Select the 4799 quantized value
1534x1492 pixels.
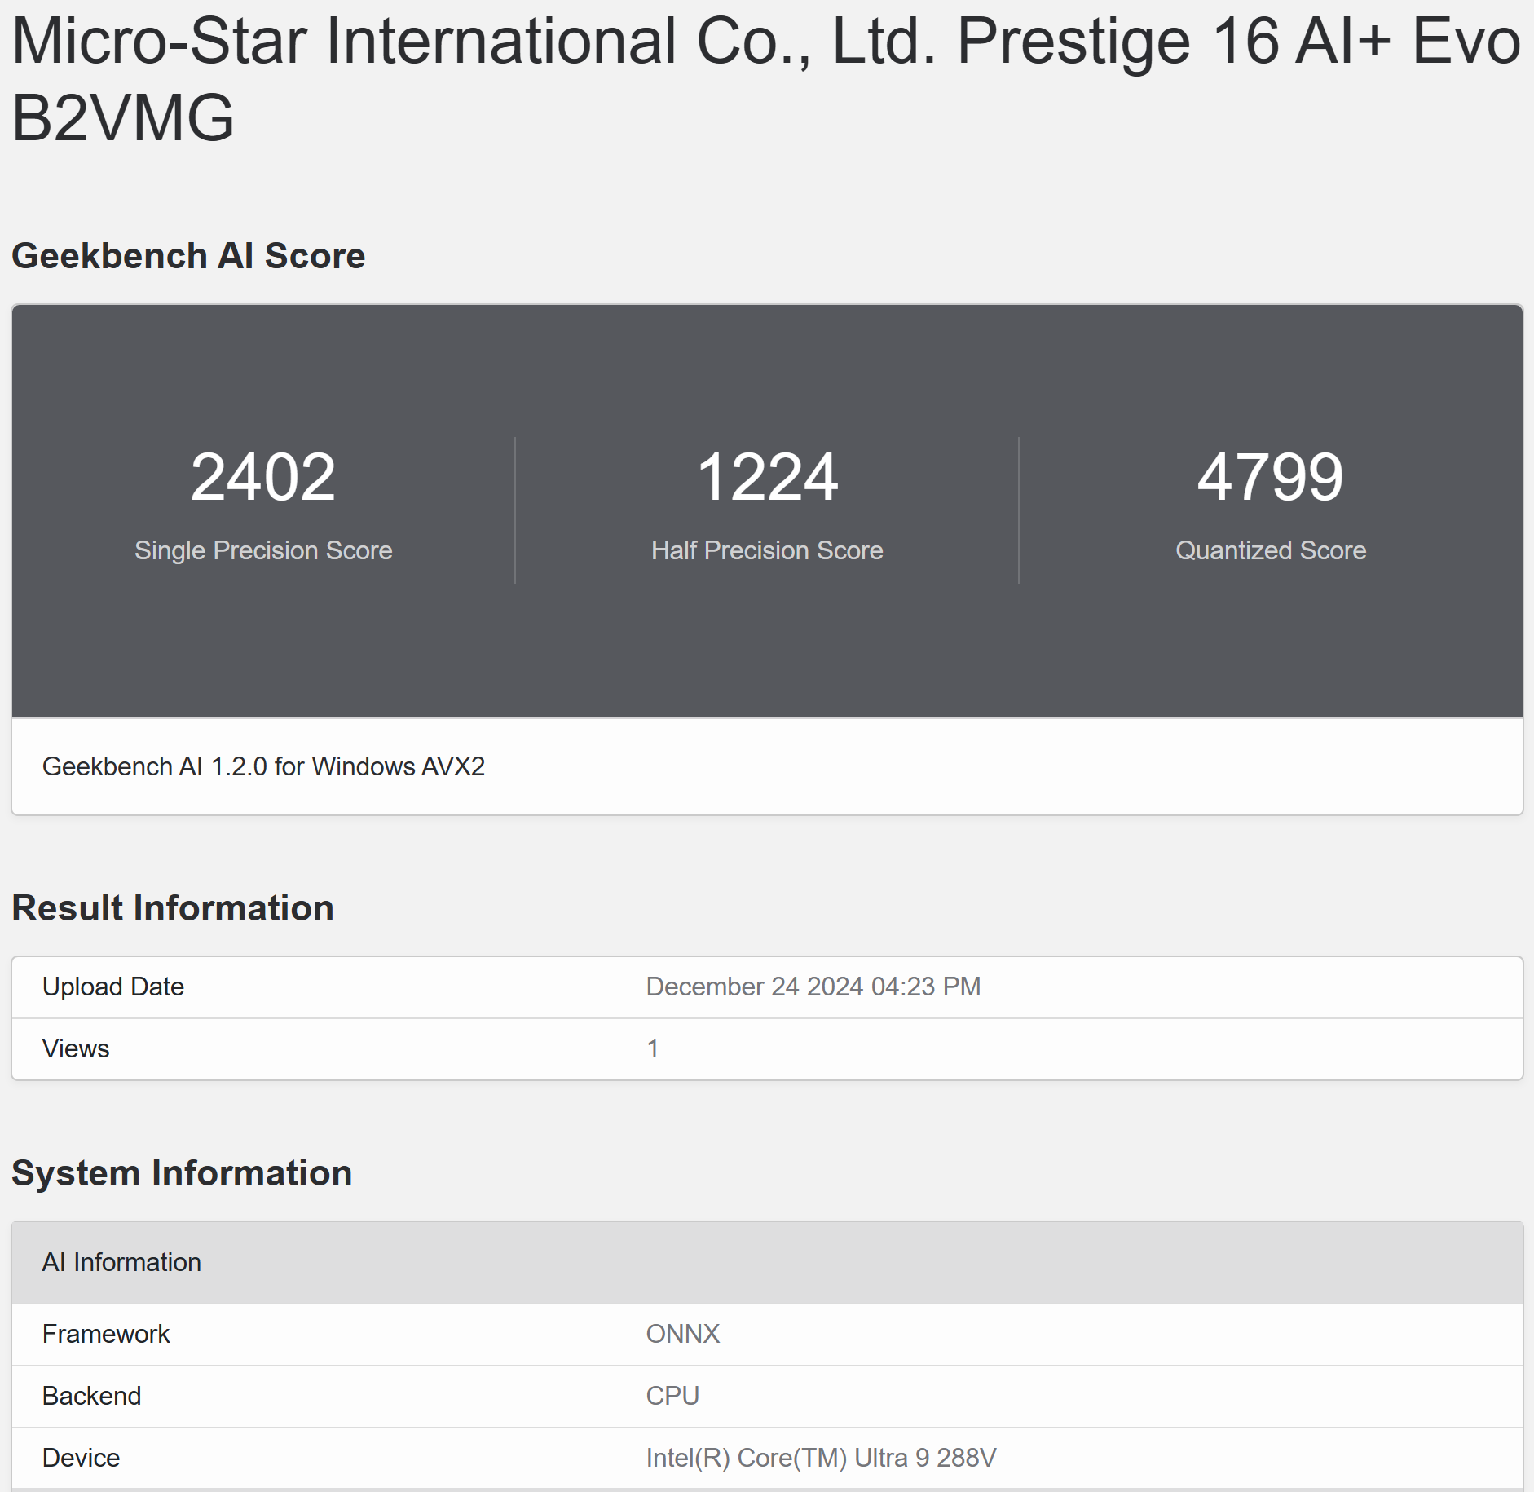coord(1271,477)
